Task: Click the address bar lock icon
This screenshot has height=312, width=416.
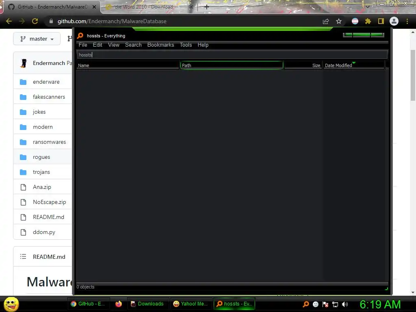Action: coord(51,21)
